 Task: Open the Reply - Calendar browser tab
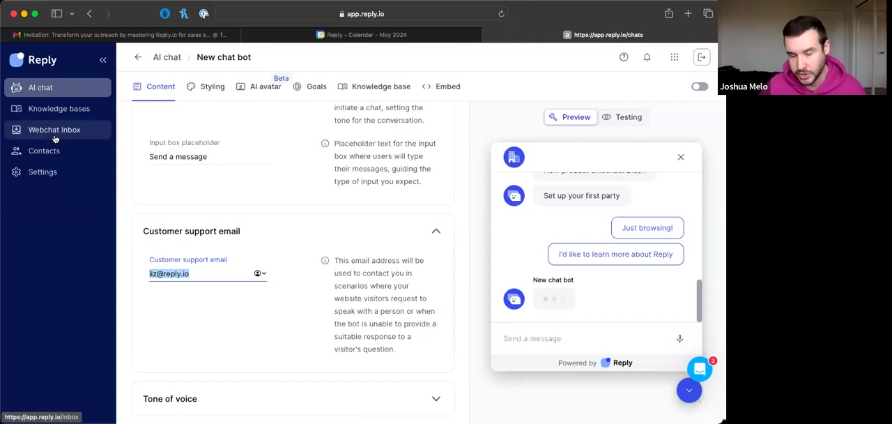(x=361, y=35)
